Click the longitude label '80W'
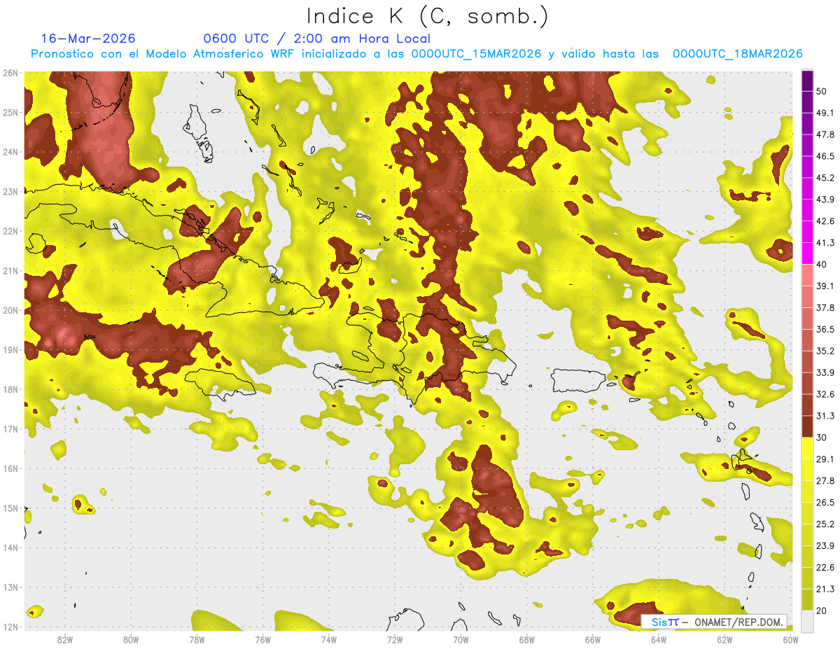Viewport: 840px width, 649px height. (x=130, y=639)
